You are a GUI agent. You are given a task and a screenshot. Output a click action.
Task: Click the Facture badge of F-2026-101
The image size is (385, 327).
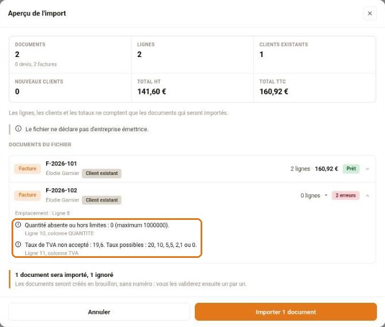click(28, 169)
